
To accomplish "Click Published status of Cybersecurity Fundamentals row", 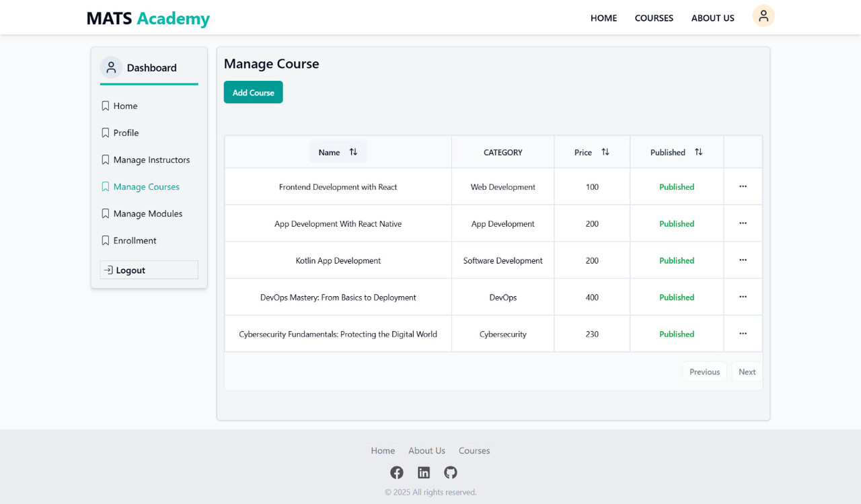I will coord(677,334).
